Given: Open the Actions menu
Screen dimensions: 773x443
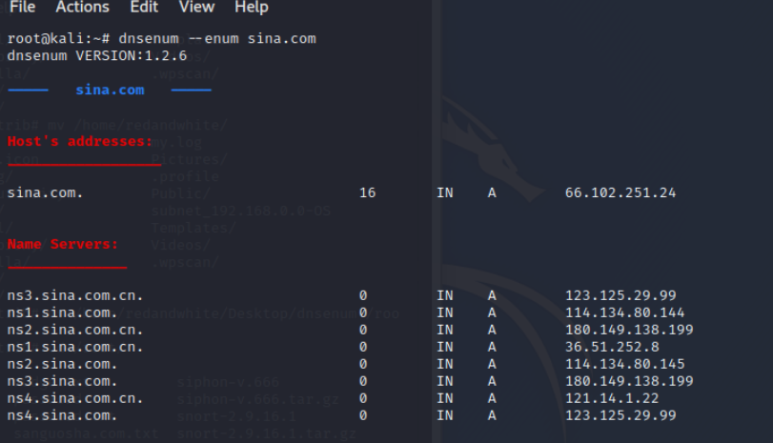Looking at the screenshot, I should coord(82,7).
